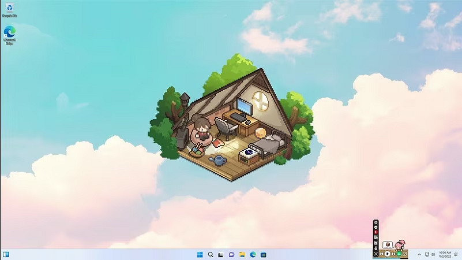Screen dimensions: 462x260
Task: Expand the hidden system tray icons
Action: point(419,254)
